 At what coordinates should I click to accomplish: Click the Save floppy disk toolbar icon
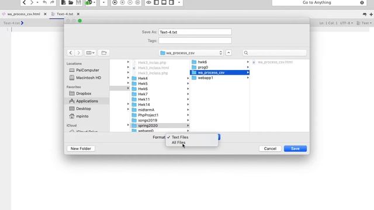pyautogui.click(x=78, y=2)
